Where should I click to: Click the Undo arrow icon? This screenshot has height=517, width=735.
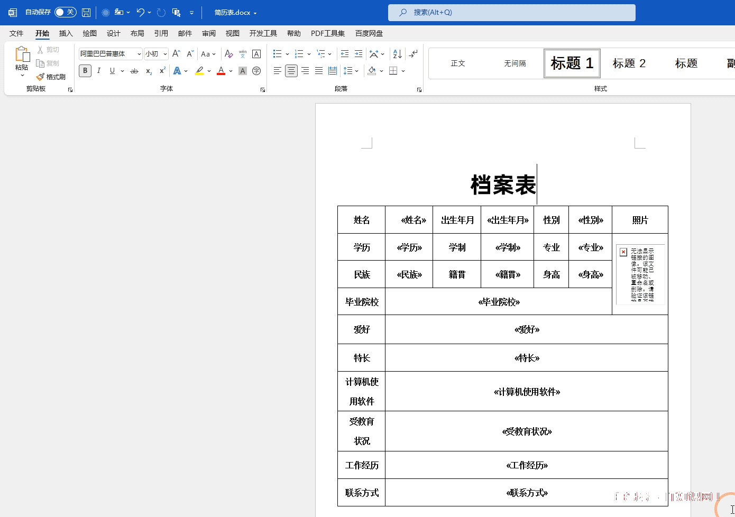coord(140,13)
